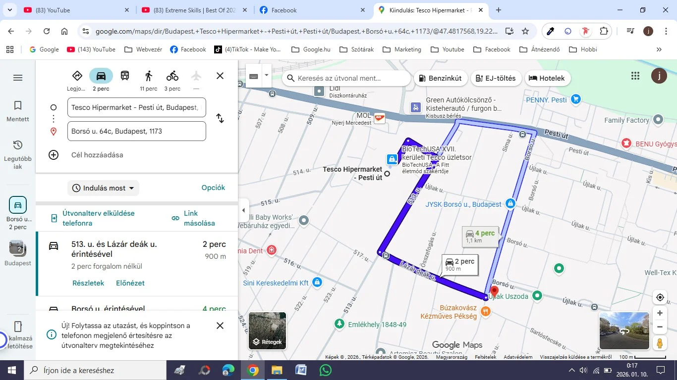Screen dimensions: 677x380
Task: Open the Rétegek layers thumbnail
Action: pyautogui.click(x=268, y=331)
